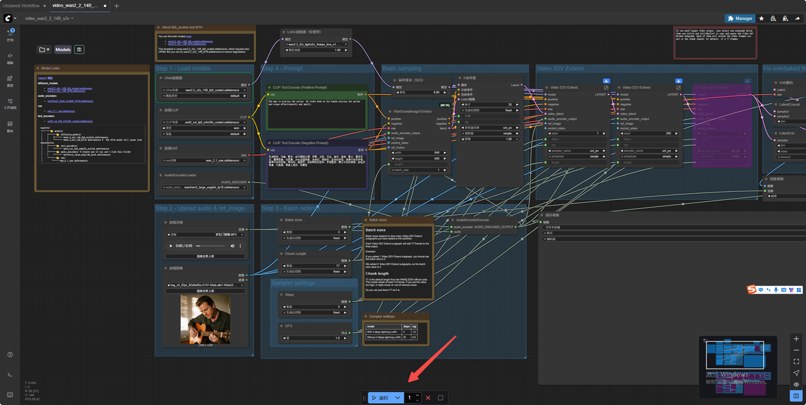
Task: Click blue badge above first Video S2V Extend node
Action: coord(606,80)
